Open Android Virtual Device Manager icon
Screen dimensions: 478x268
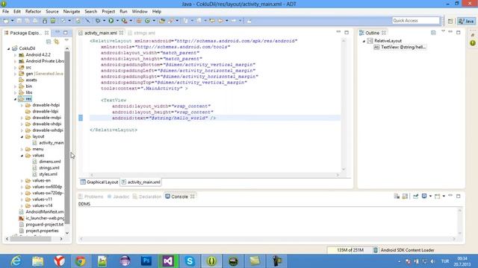click(53, 21)
